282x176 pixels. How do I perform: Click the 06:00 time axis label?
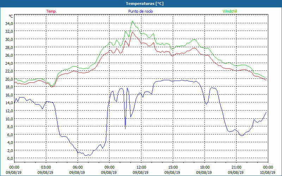(x=78, y=167)
